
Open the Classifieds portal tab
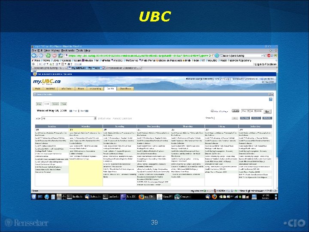pyautogui.click(x=125, y=89)
